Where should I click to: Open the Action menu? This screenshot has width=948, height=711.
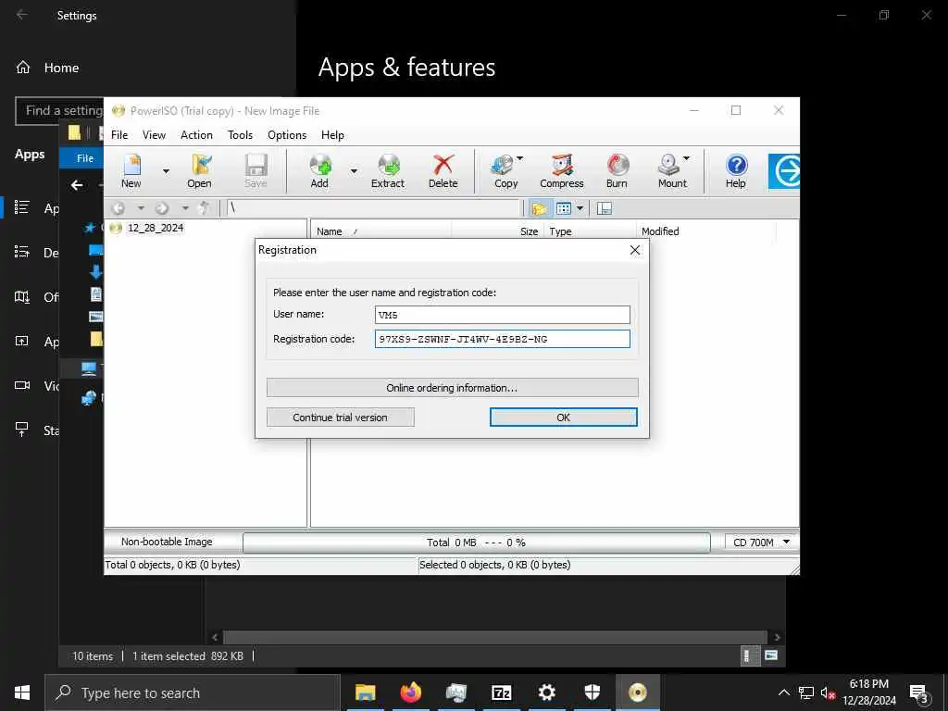coord(196,135)
